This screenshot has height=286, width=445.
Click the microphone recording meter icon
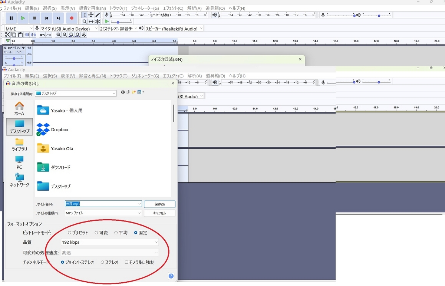(107, 15)
